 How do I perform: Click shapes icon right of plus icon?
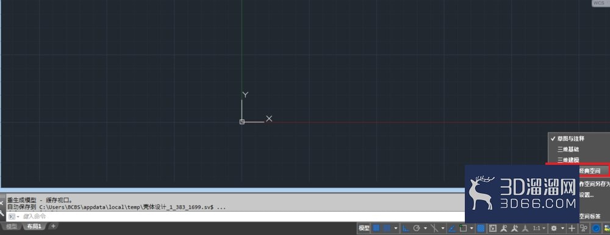tap(584, 228)
